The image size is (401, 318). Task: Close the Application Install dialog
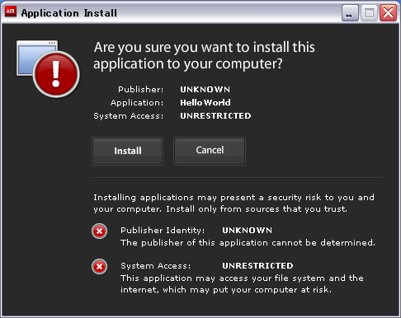pyautogui.click(x=388, y=13)
